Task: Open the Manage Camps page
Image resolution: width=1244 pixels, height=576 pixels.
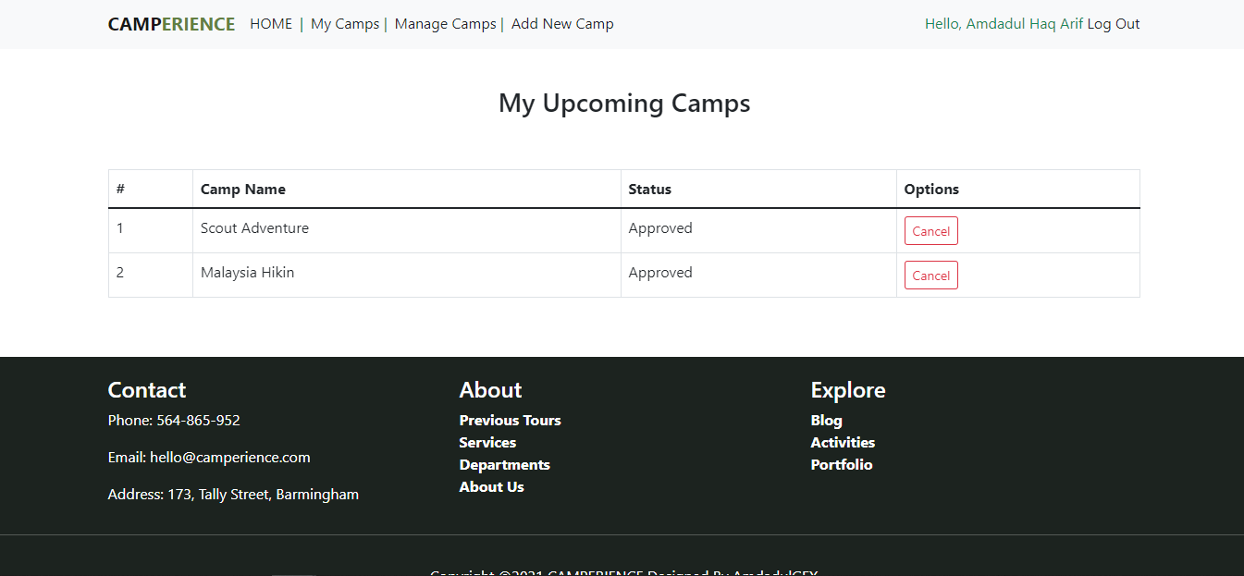Action: pos(445,24)
